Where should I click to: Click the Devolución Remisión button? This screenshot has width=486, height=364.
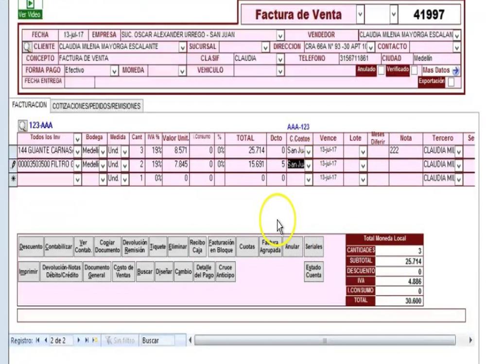point(135,247)
